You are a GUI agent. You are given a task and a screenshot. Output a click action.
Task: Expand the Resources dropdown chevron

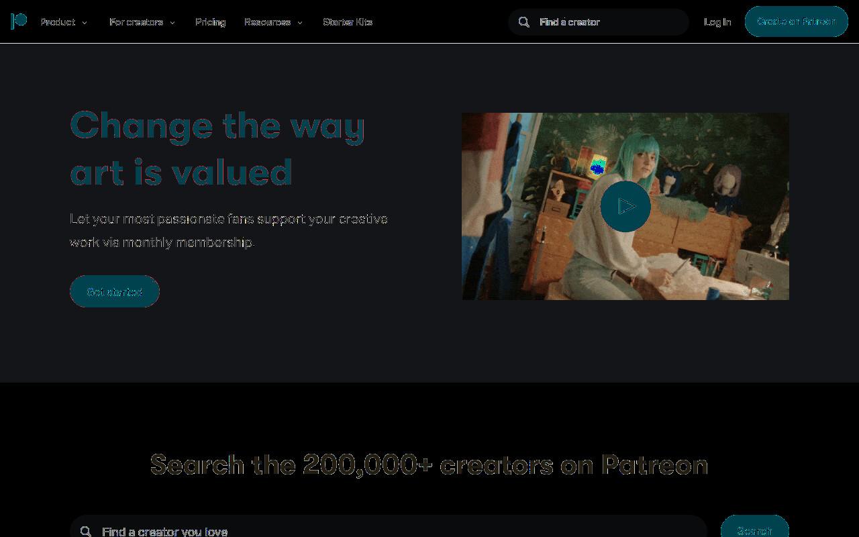[x=300, y=23]
